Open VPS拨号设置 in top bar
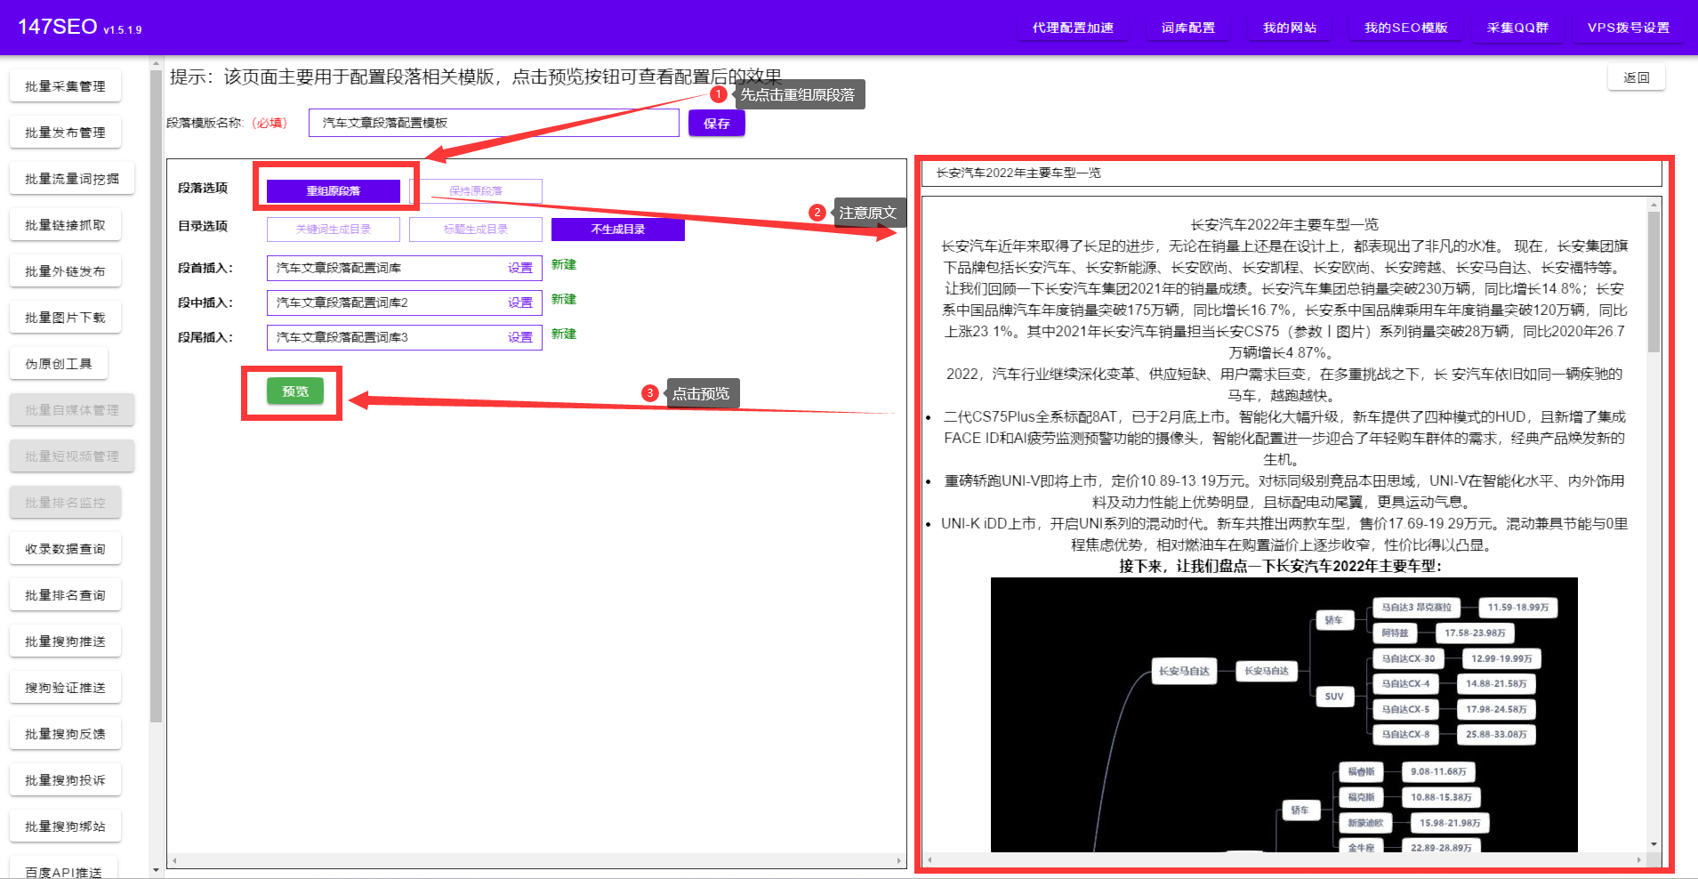The image size is (1698, 879). (x=1629, y=28)
